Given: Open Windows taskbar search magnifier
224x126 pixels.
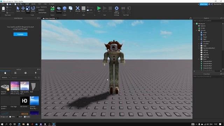Looking at the screenshot, I should point(6,124).
